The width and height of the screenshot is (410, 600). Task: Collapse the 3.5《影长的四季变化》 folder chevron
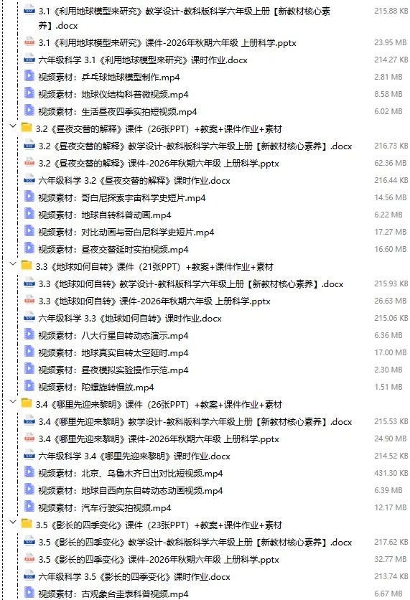(13, 522)
